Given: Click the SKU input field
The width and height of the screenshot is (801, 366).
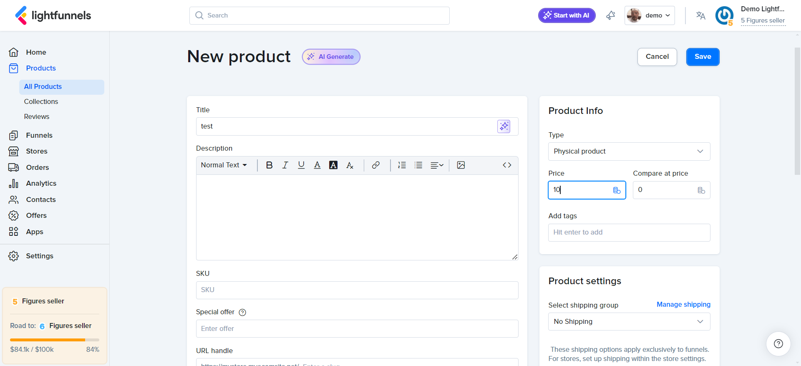Looking at the screenshot, I should (357, 290).
